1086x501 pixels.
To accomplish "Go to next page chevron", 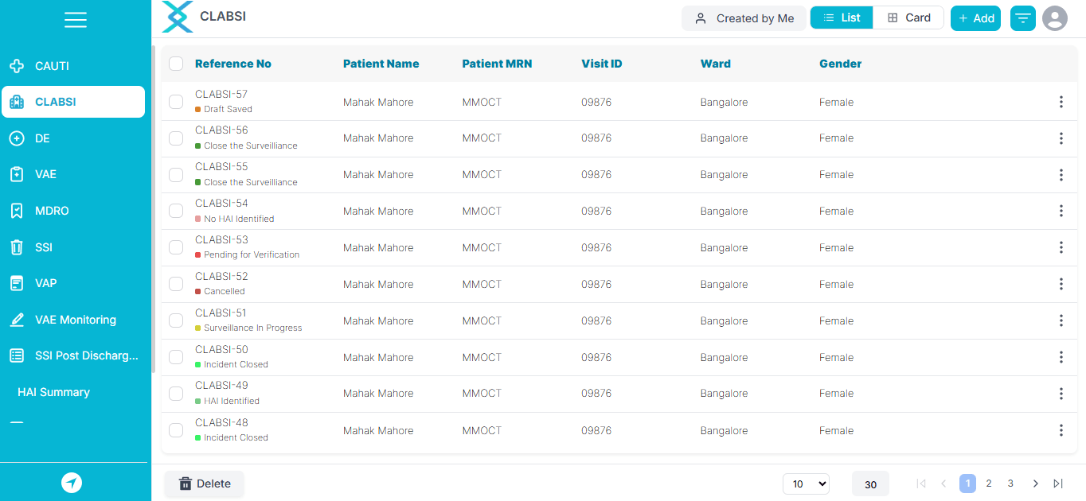I will 1035,484.
